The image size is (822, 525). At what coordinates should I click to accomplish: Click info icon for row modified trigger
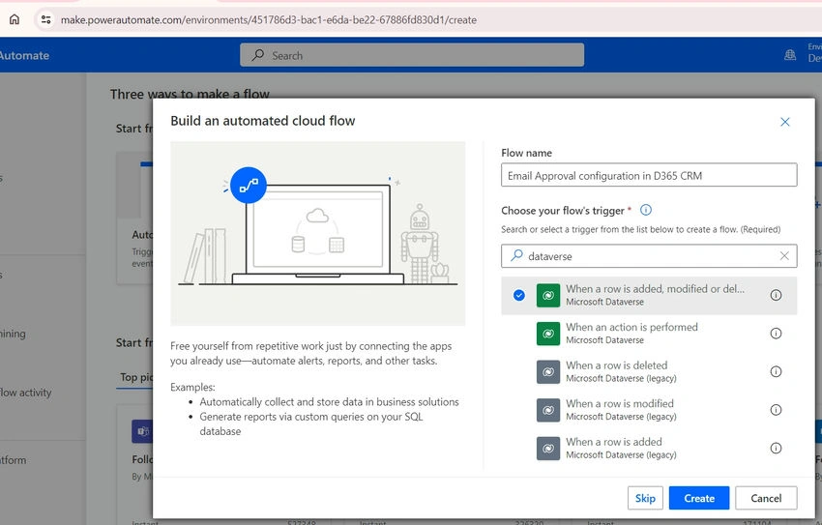point(776,410)
